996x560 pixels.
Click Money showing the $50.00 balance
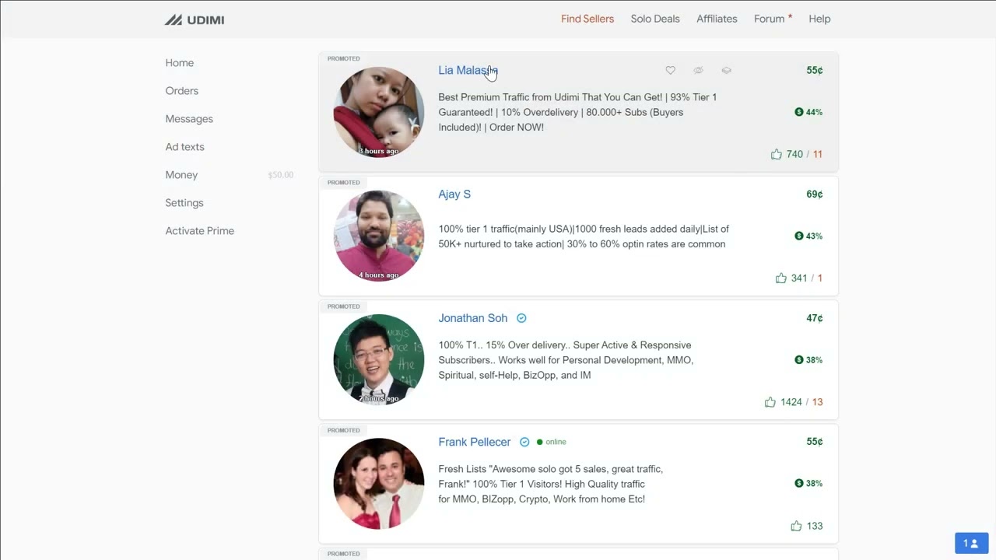(x=181, y=174)
